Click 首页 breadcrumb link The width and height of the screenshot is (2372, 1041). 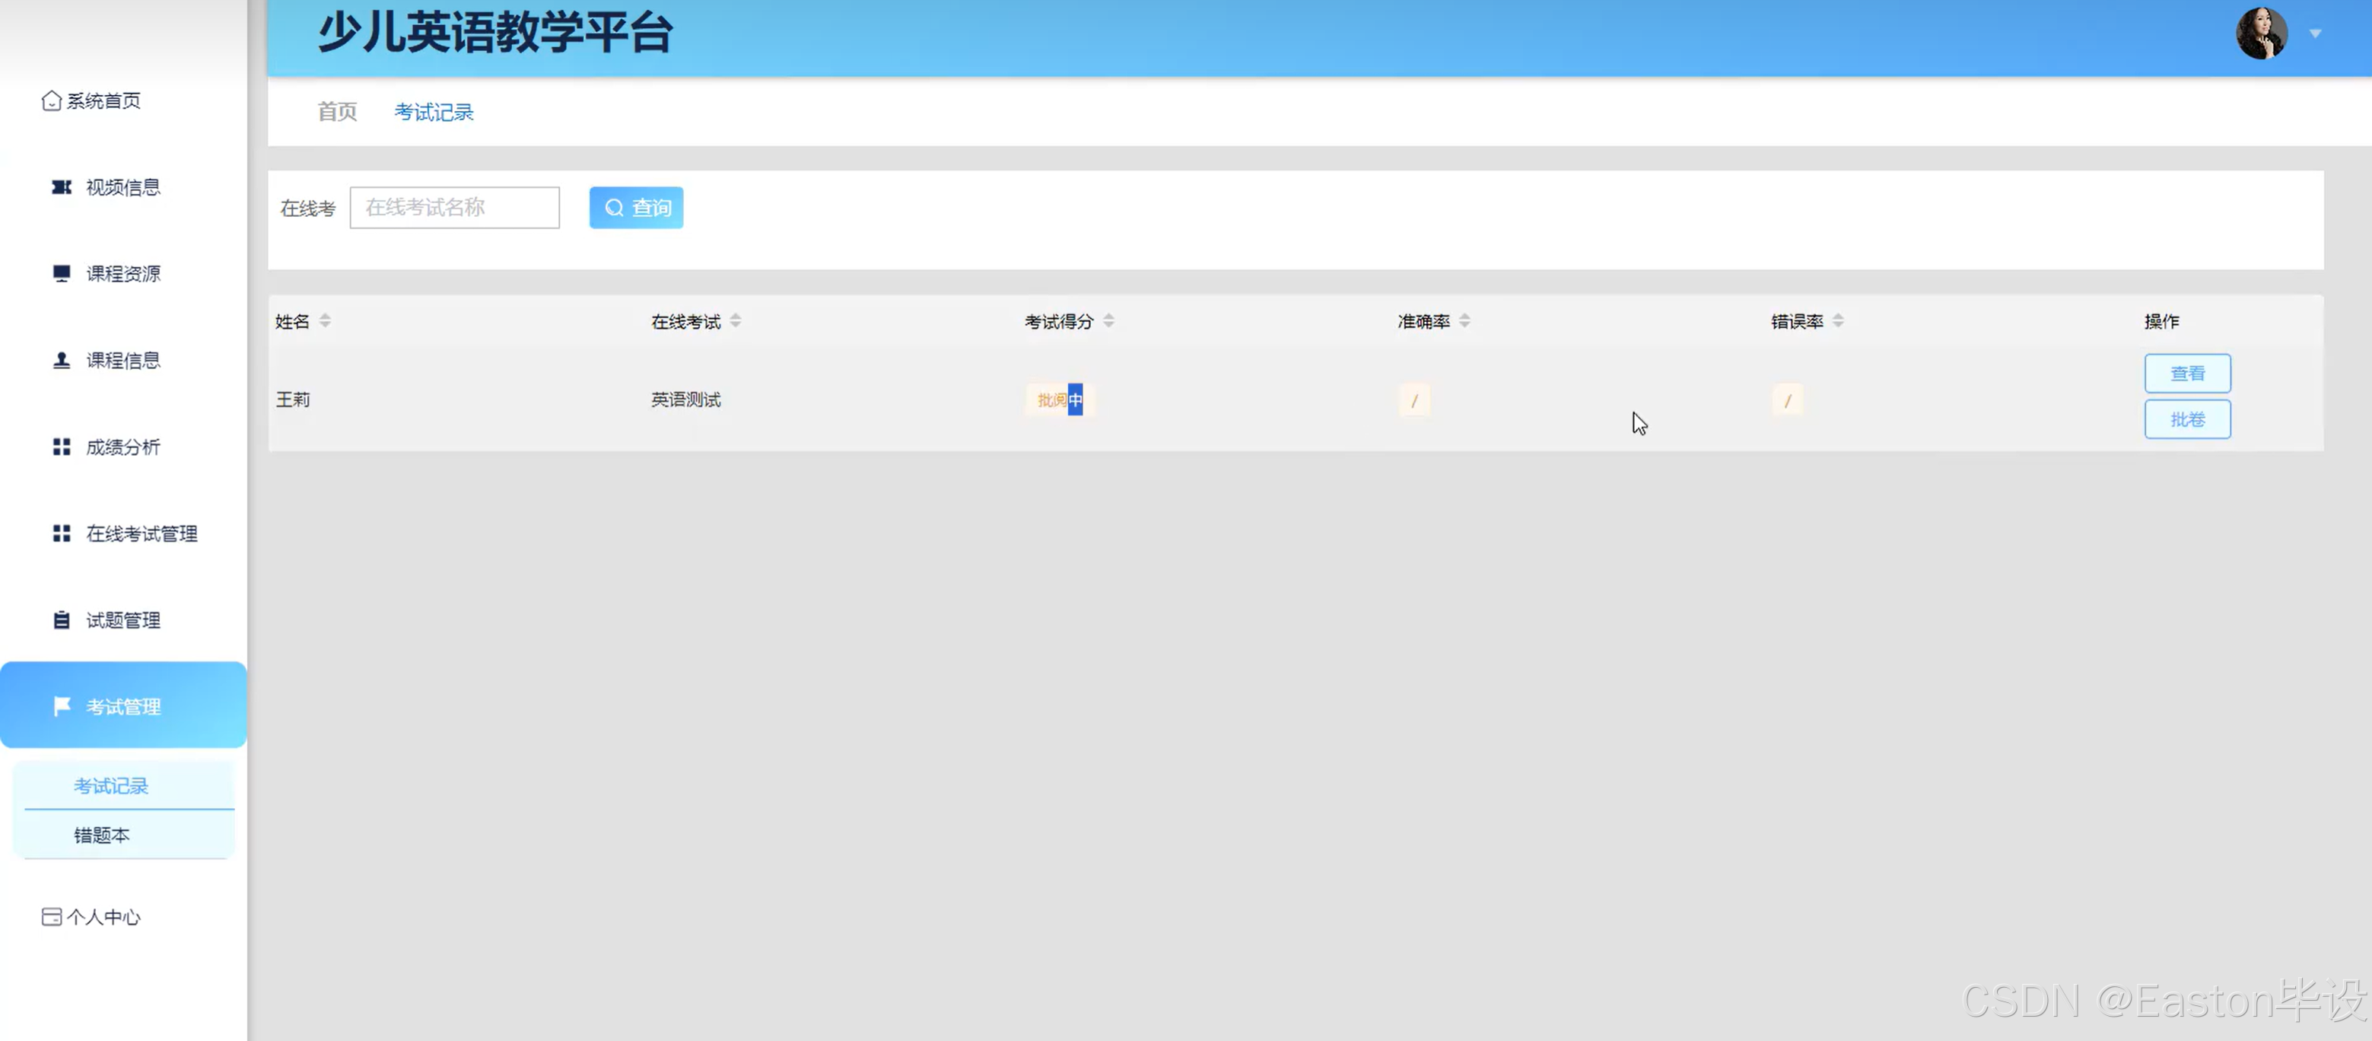tap(337, 111)
